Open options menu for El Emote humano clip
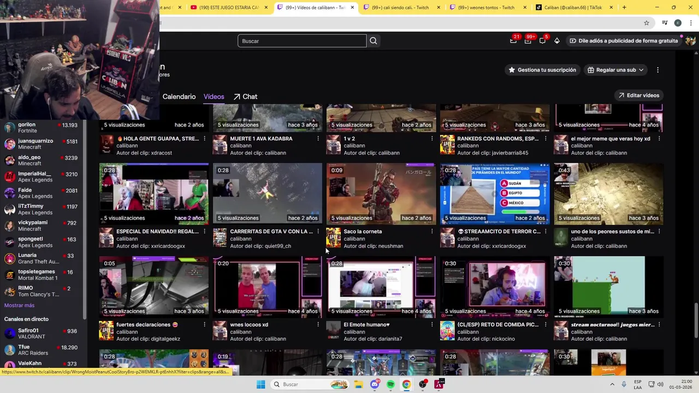 [x=431, y=325]
